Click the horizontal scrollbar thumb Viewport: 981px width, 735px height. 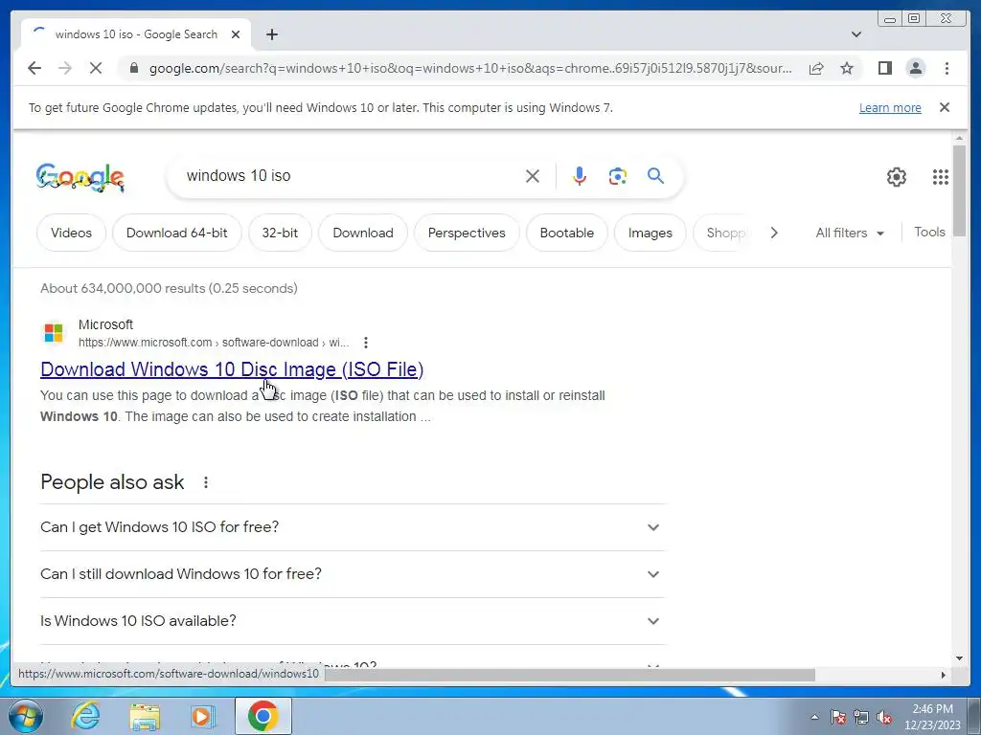(x=570, y=675)
